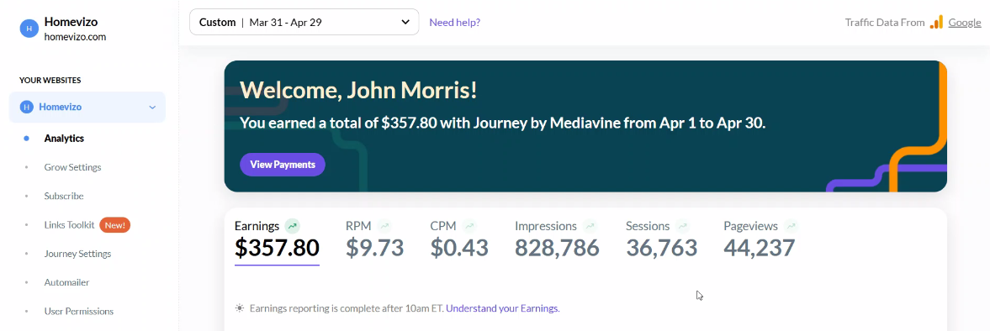Click the trend icon beside Pageviews
Viewport: 990px width, 331px height.
791,226
